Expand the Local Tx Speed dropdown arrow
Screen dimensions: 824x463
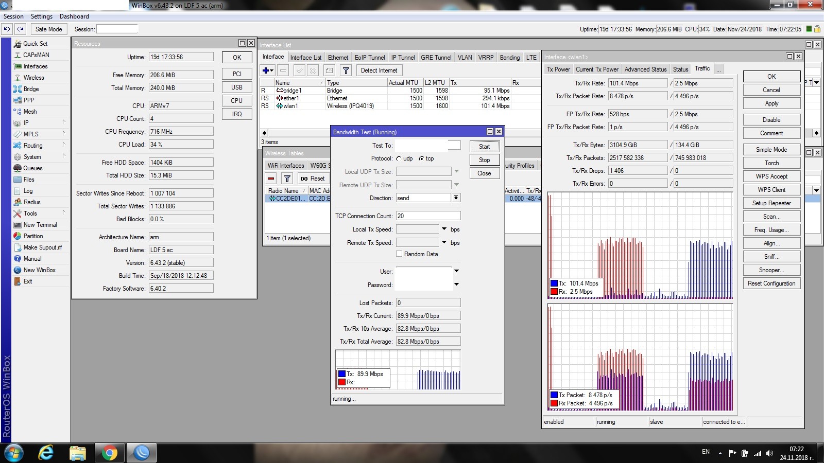coord(444,229)
